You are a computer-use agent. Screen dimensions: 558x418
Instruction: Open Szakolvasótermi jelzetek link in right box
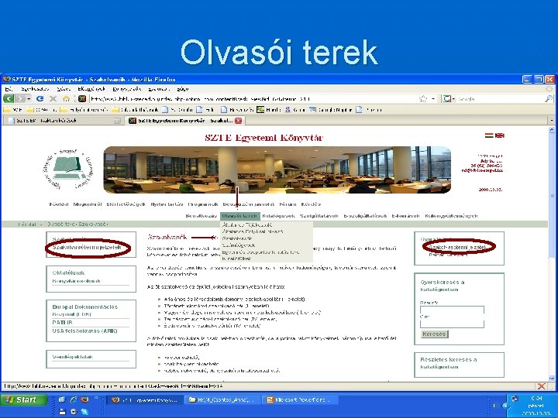coord(458,247)
